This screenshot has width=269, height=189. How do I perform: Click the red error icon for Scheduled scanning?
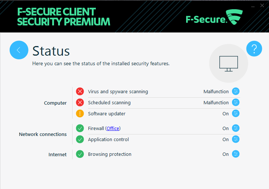(x=80, y=102)
